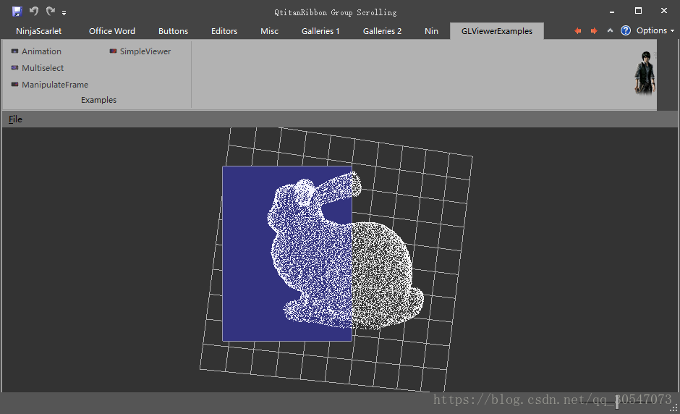680x414 pixels.
Task: Click the icon beside Animation
Action: point(14,51)
